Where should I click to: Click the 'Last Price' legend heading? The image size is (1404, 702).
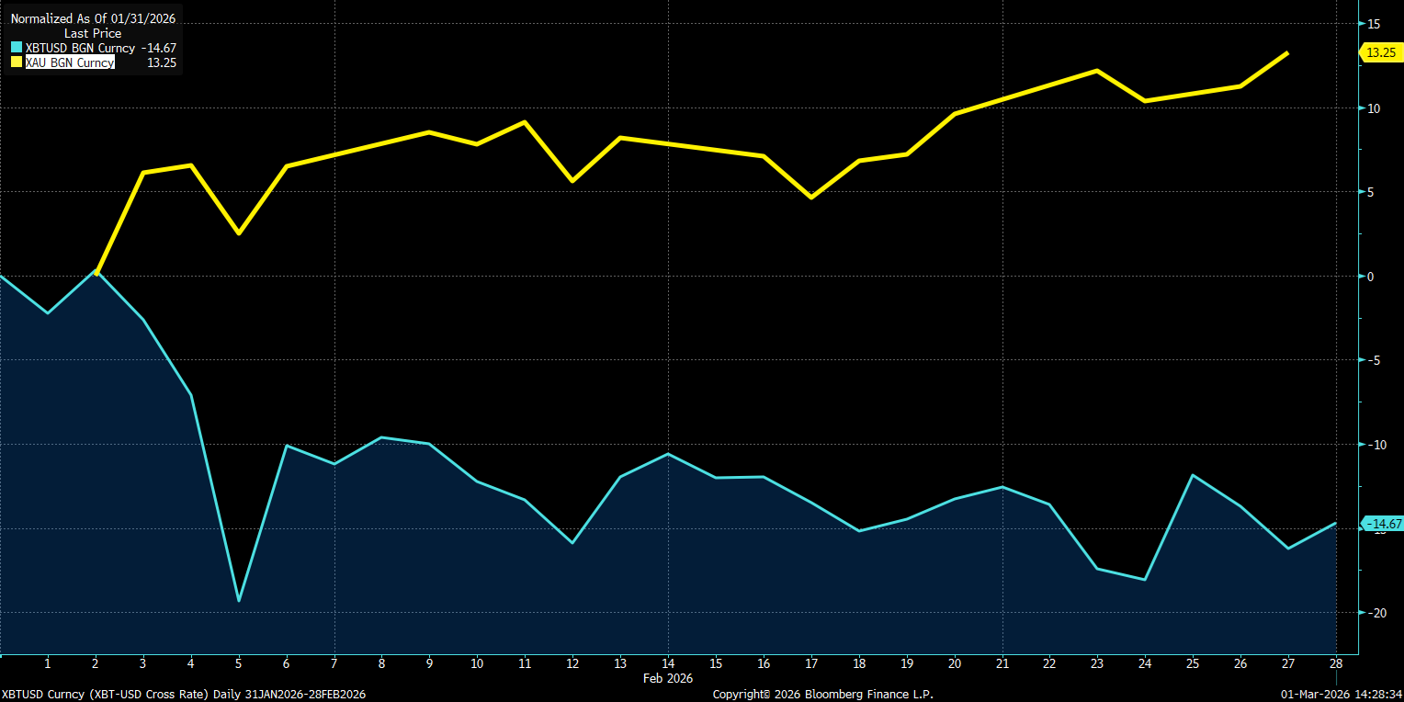click(93, 33)
